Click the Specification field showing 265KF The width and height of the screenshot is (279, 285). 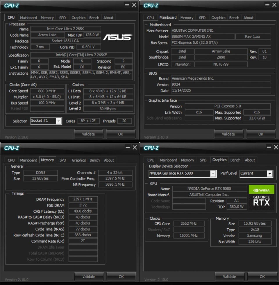pyautogui.click(x=81, y=55)
